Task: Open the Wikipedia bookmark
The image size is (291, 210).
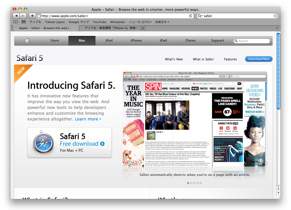Action: click(x=118, y=22)
